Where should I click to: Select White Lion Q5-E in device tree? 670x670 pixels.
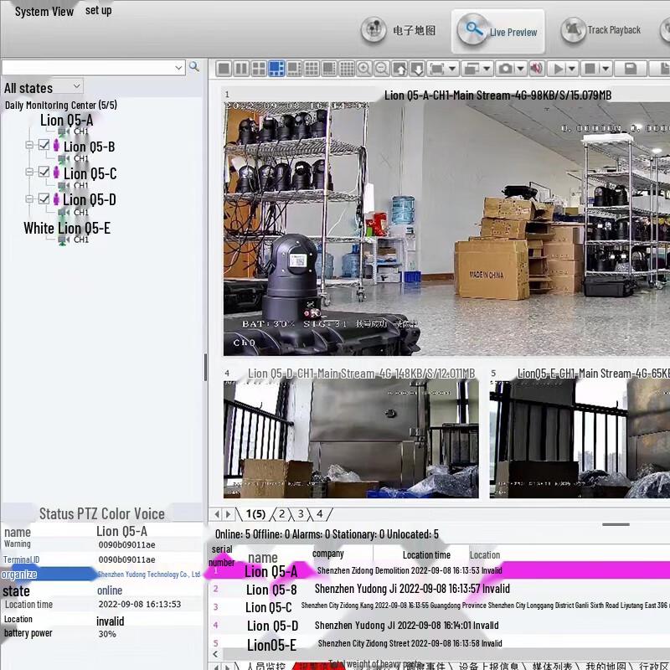tap(67, 228)
